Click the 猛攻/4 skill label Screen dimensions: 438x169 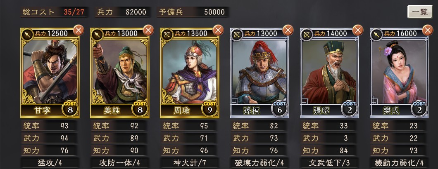click(50, 163)
